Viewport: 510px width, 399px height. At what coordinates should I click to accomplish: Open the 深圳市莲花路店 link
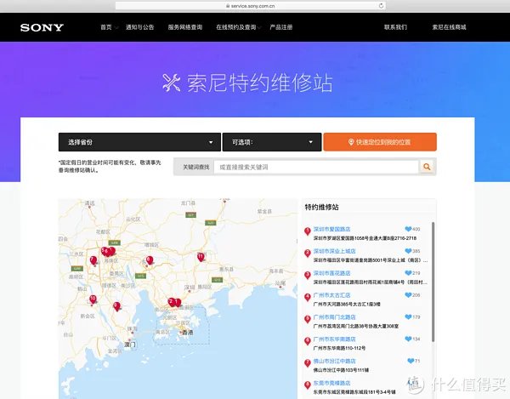tap(331, 273)
